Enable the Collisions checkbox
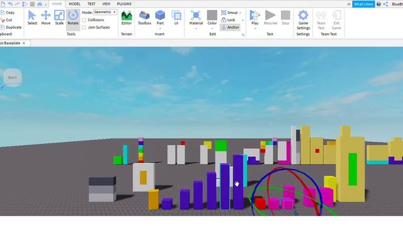This screenshot has height=226, width=403. click(x=84, y=20)
